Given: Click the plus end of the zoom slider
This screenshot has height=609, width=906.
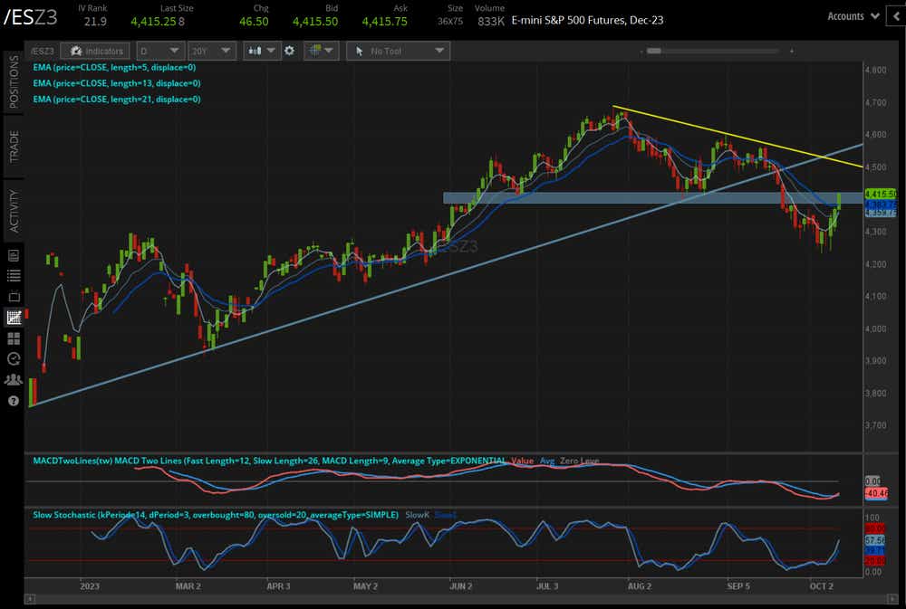Looking at the screenshot, I should point(792,52).
